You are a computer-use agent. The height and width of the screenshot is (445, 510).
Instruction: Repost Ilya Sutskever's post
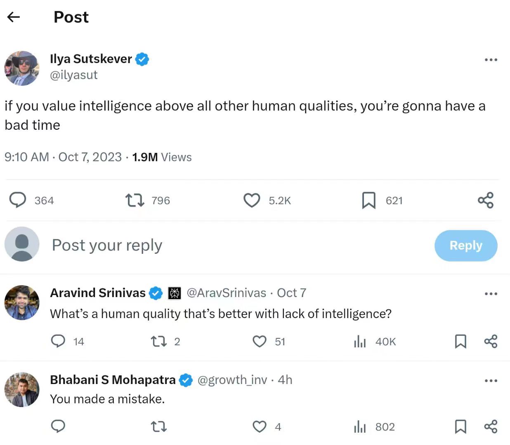tap(135, 200)
